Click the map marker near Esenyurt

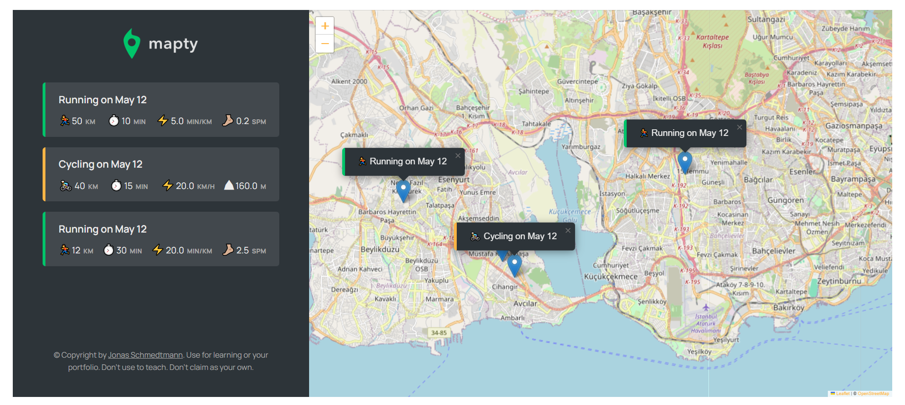click(x=403, y=190)
